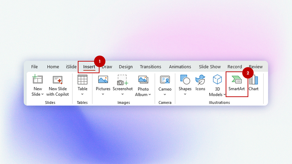The width and height of the screenshot is (292, 164).
Task: Click the 3D Models cube icon
Action: pos(217,79)
